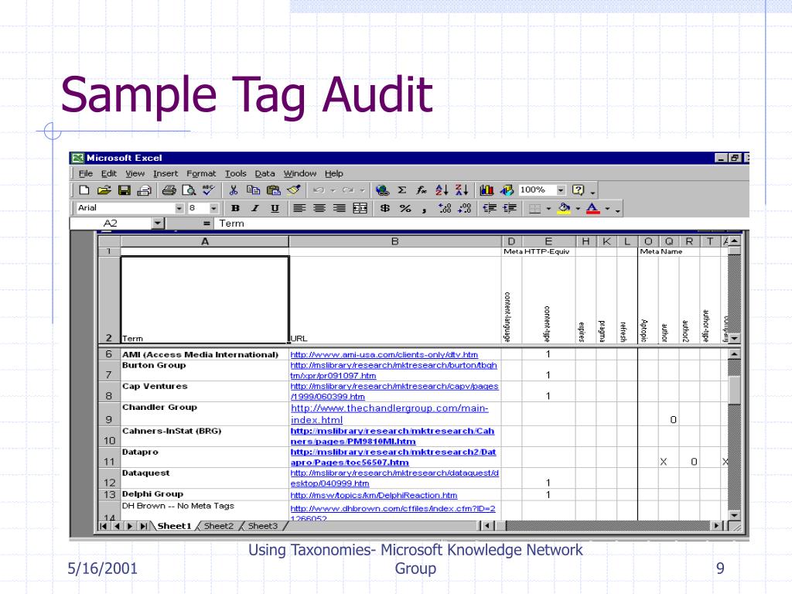The width and height of the screenshot is (792, 594).
Task: Apply Currency style with the dollar icon
Action: (x=385, y=208)
